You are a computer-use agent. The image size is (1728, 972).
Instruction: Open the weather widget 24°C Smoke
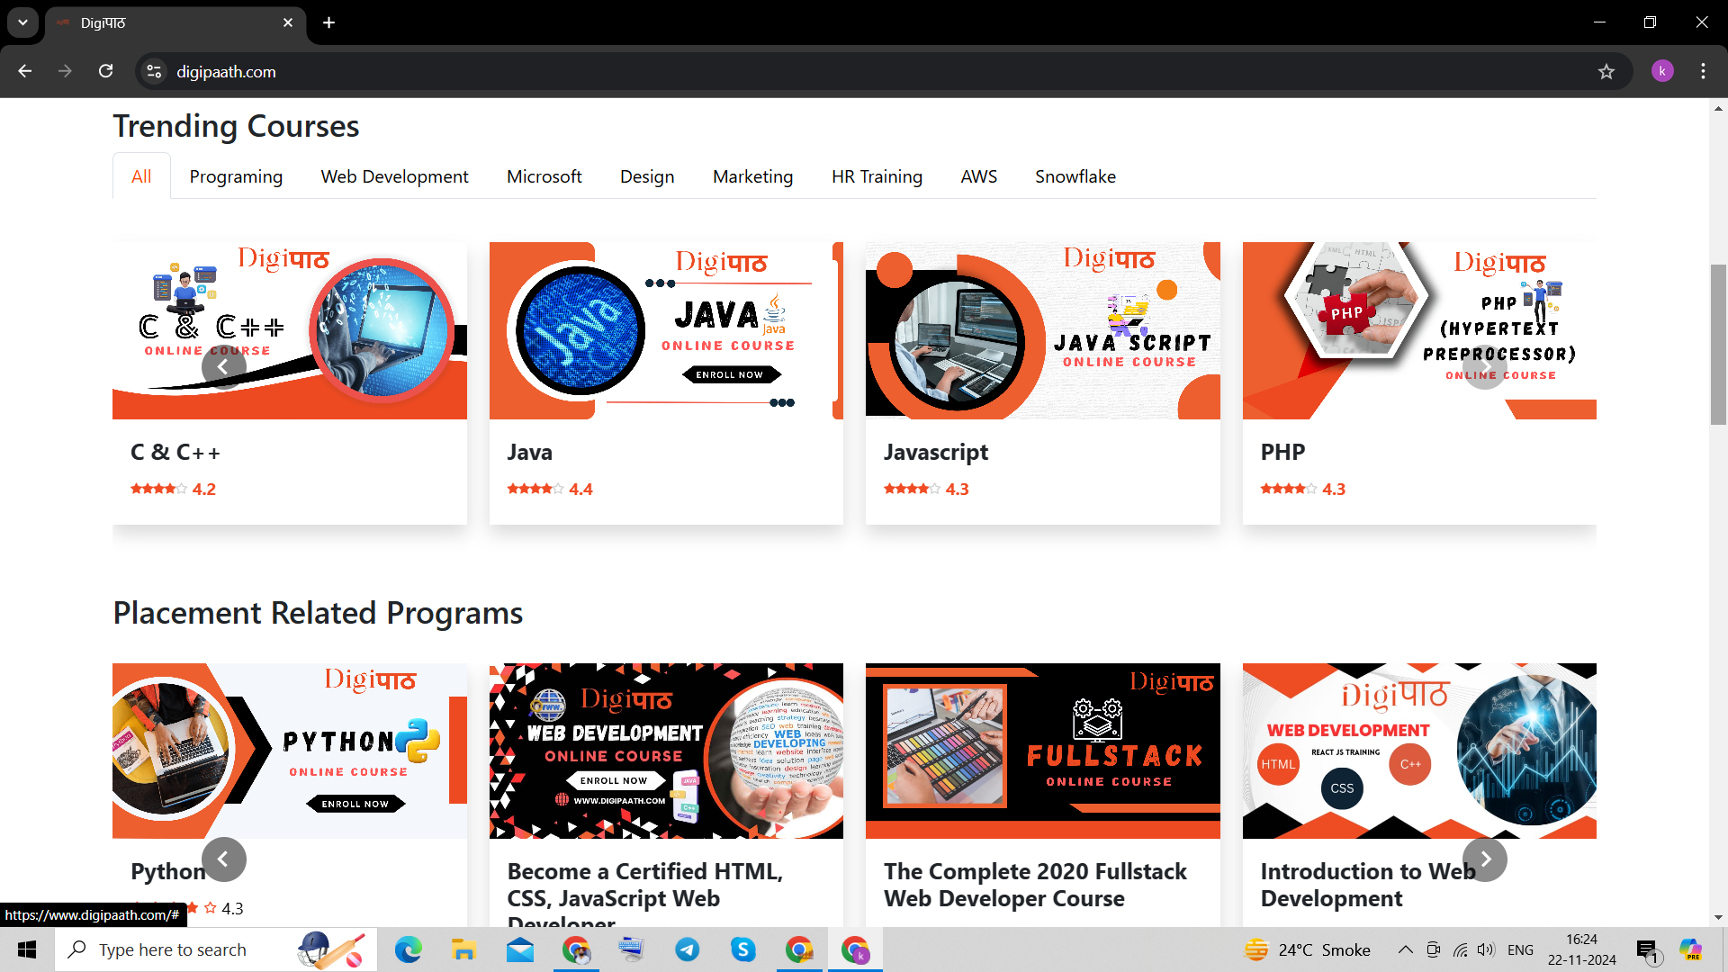point(1308,949)
